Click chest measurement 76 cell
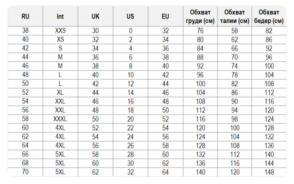294x184 pixels. point(200,31)
